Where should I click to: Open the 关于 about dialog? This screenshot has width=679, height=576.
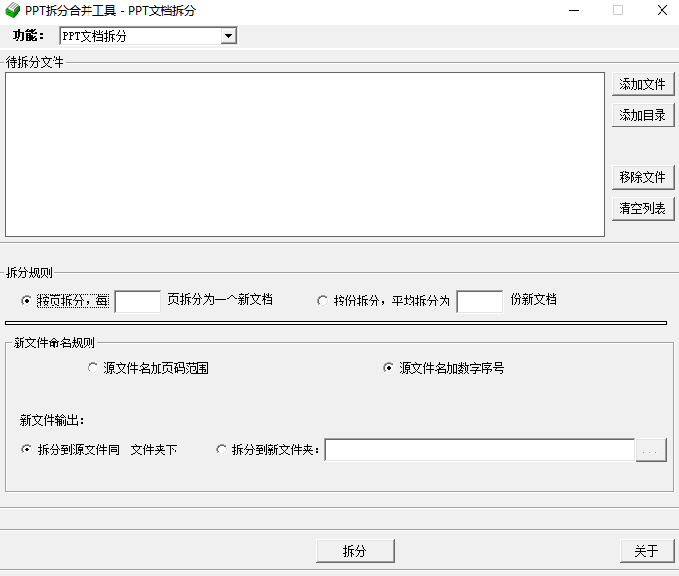pos(646,551)
